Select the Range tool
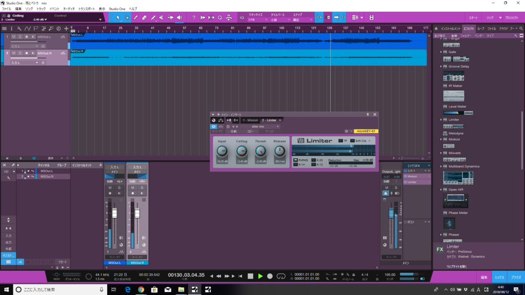 point(127,17)
